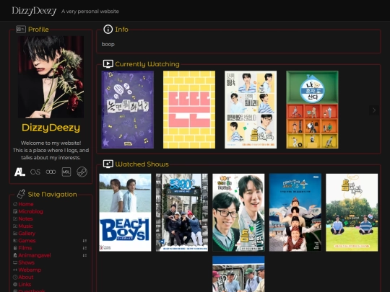
Task: Open the Films page link
Action: point(25,248)
